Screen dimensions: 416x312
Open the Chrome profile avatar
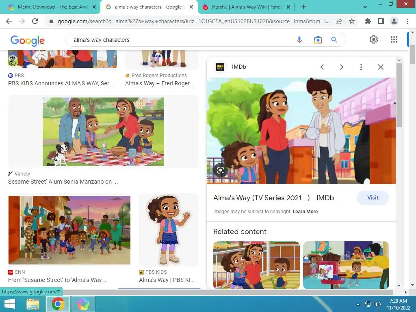394,21
